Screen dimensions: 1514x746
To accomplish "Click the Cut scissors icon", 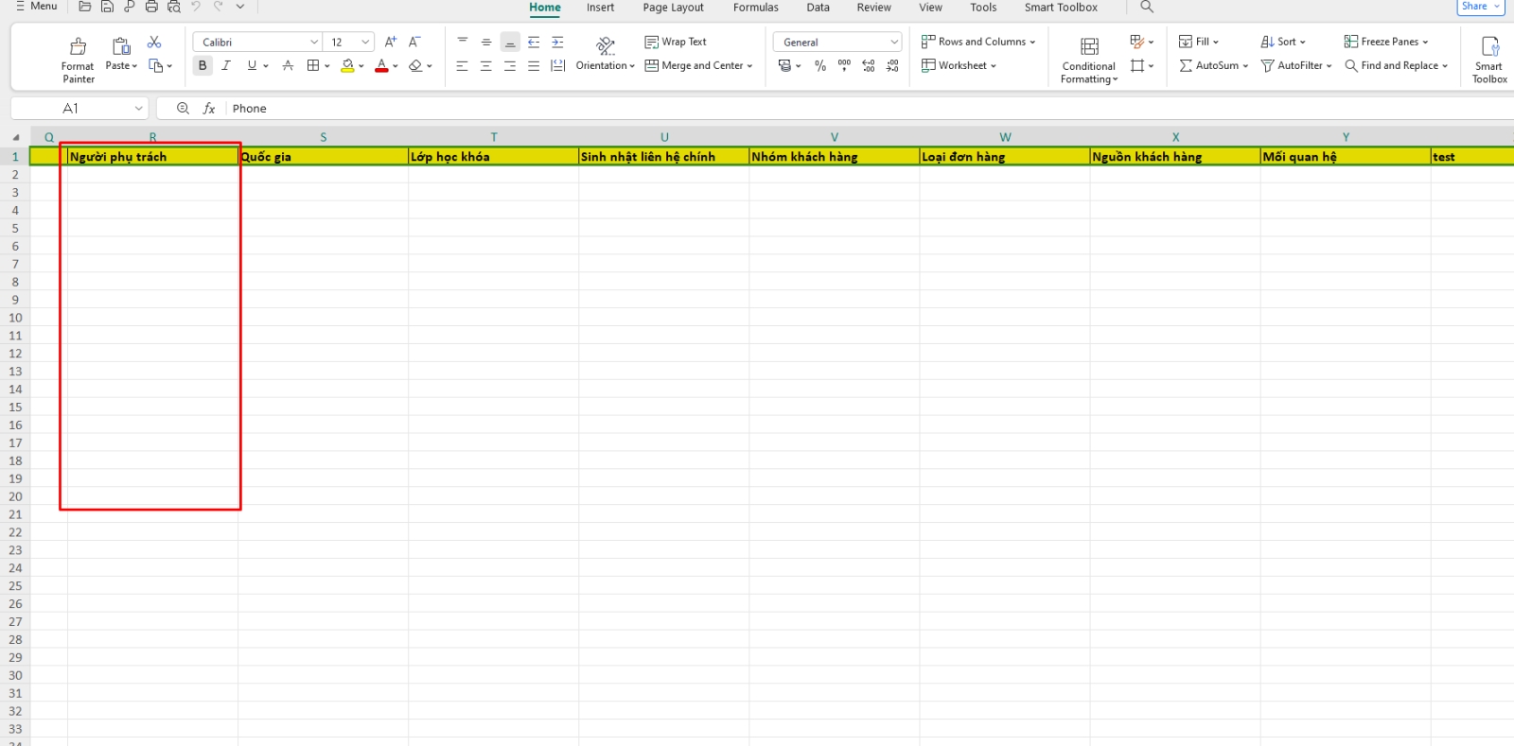I will pos(154,43).
